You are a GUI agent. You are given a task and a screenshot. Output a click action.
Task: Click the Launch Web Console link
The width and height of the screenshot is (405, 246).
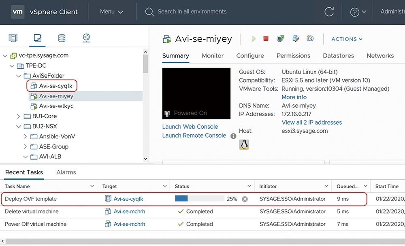(190, 127)
